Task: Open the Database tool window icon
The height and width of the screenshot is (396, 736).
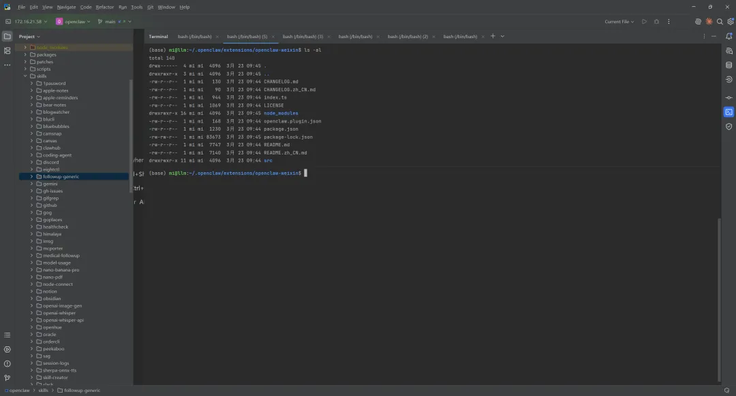Action: coord(729,65)
